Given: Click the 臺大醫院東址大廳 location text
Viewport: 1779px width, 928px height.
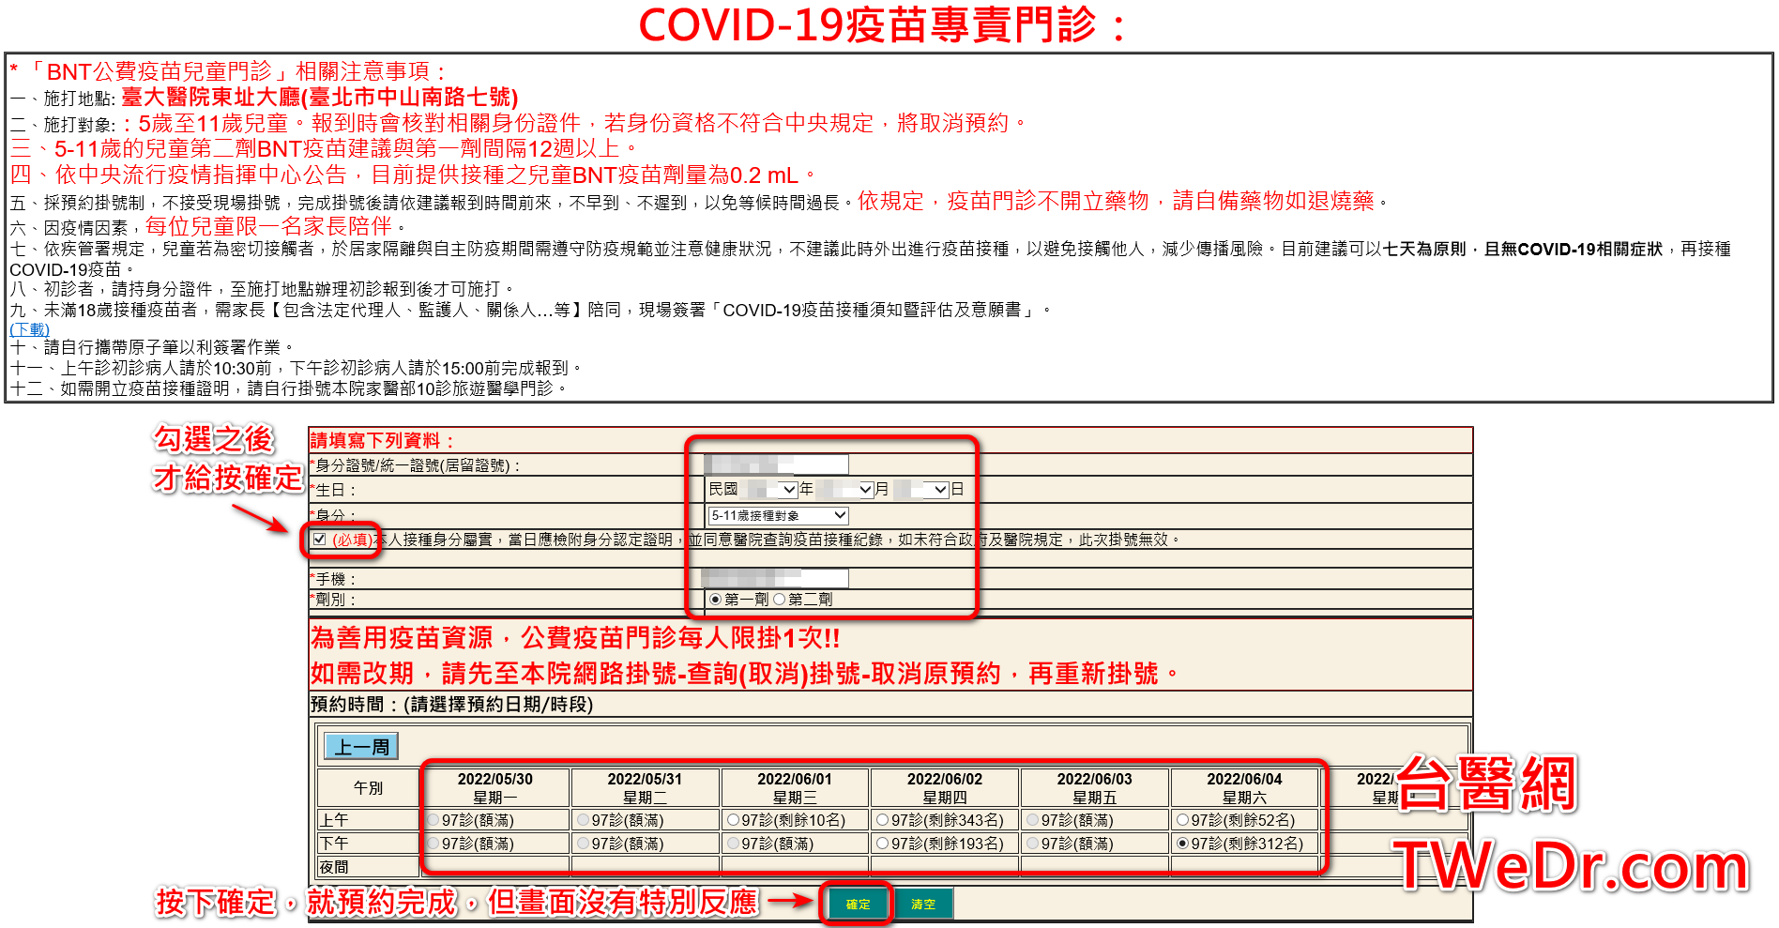Looking at the screenshot, I should [x=320, y=98].
